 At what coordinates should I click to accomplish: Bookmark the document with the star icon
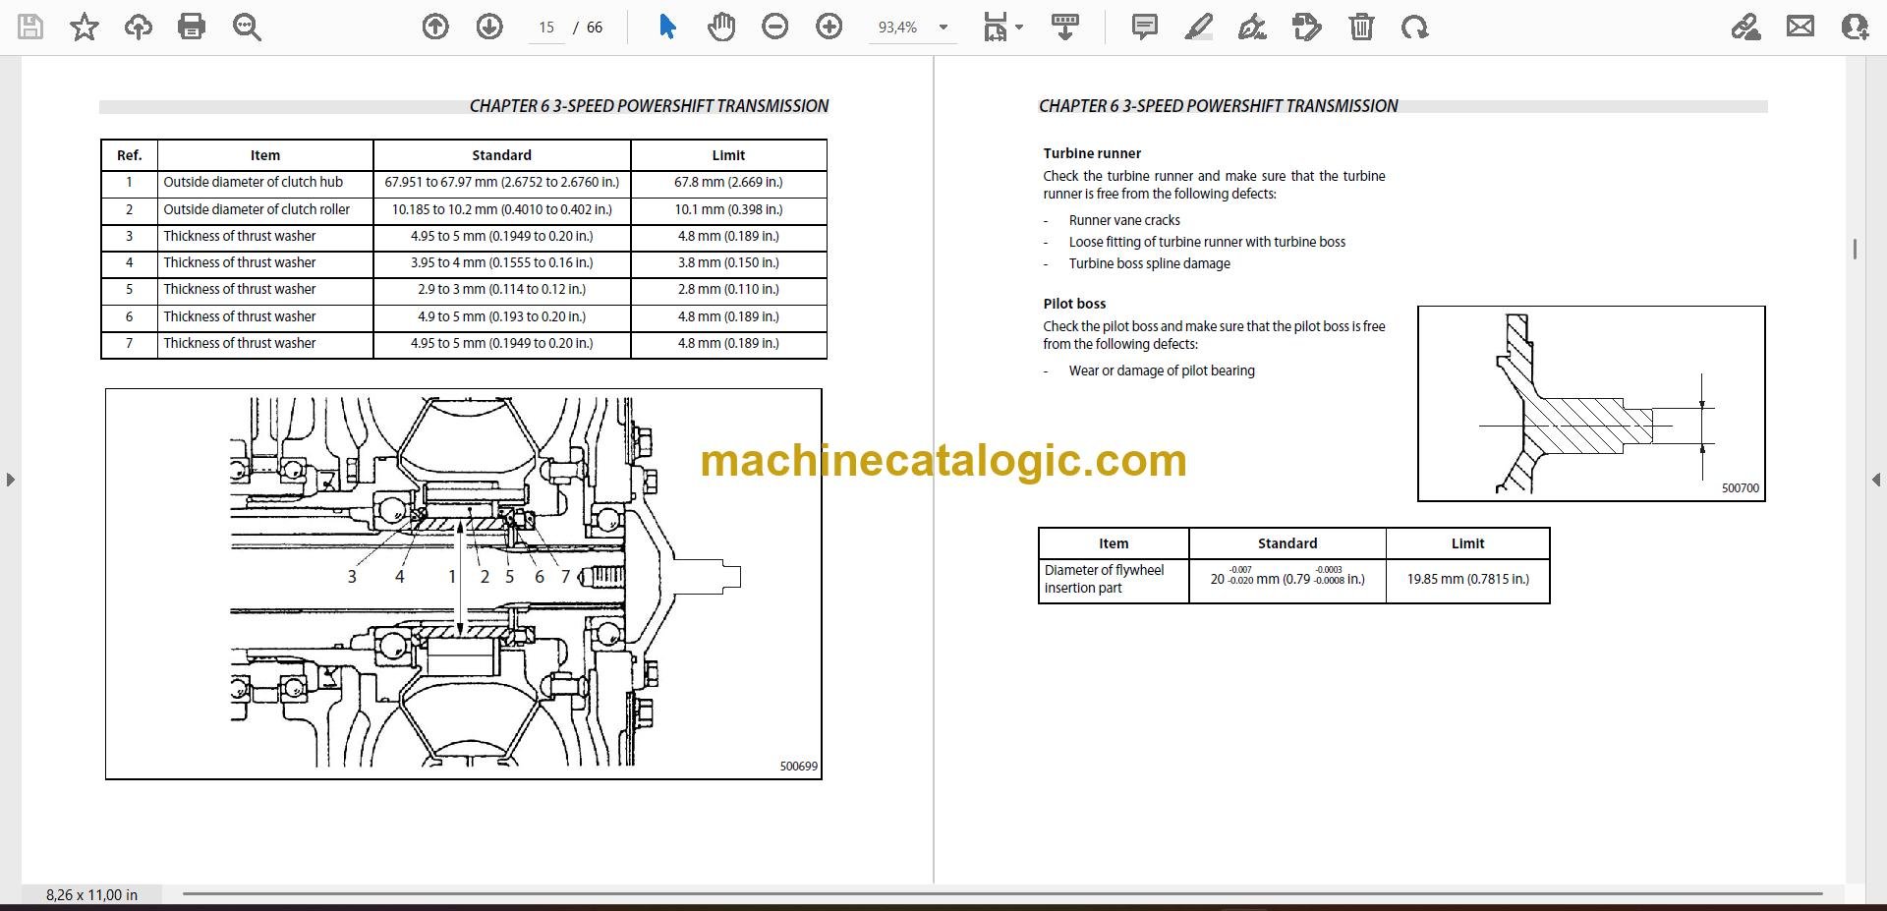click(85, 27)
